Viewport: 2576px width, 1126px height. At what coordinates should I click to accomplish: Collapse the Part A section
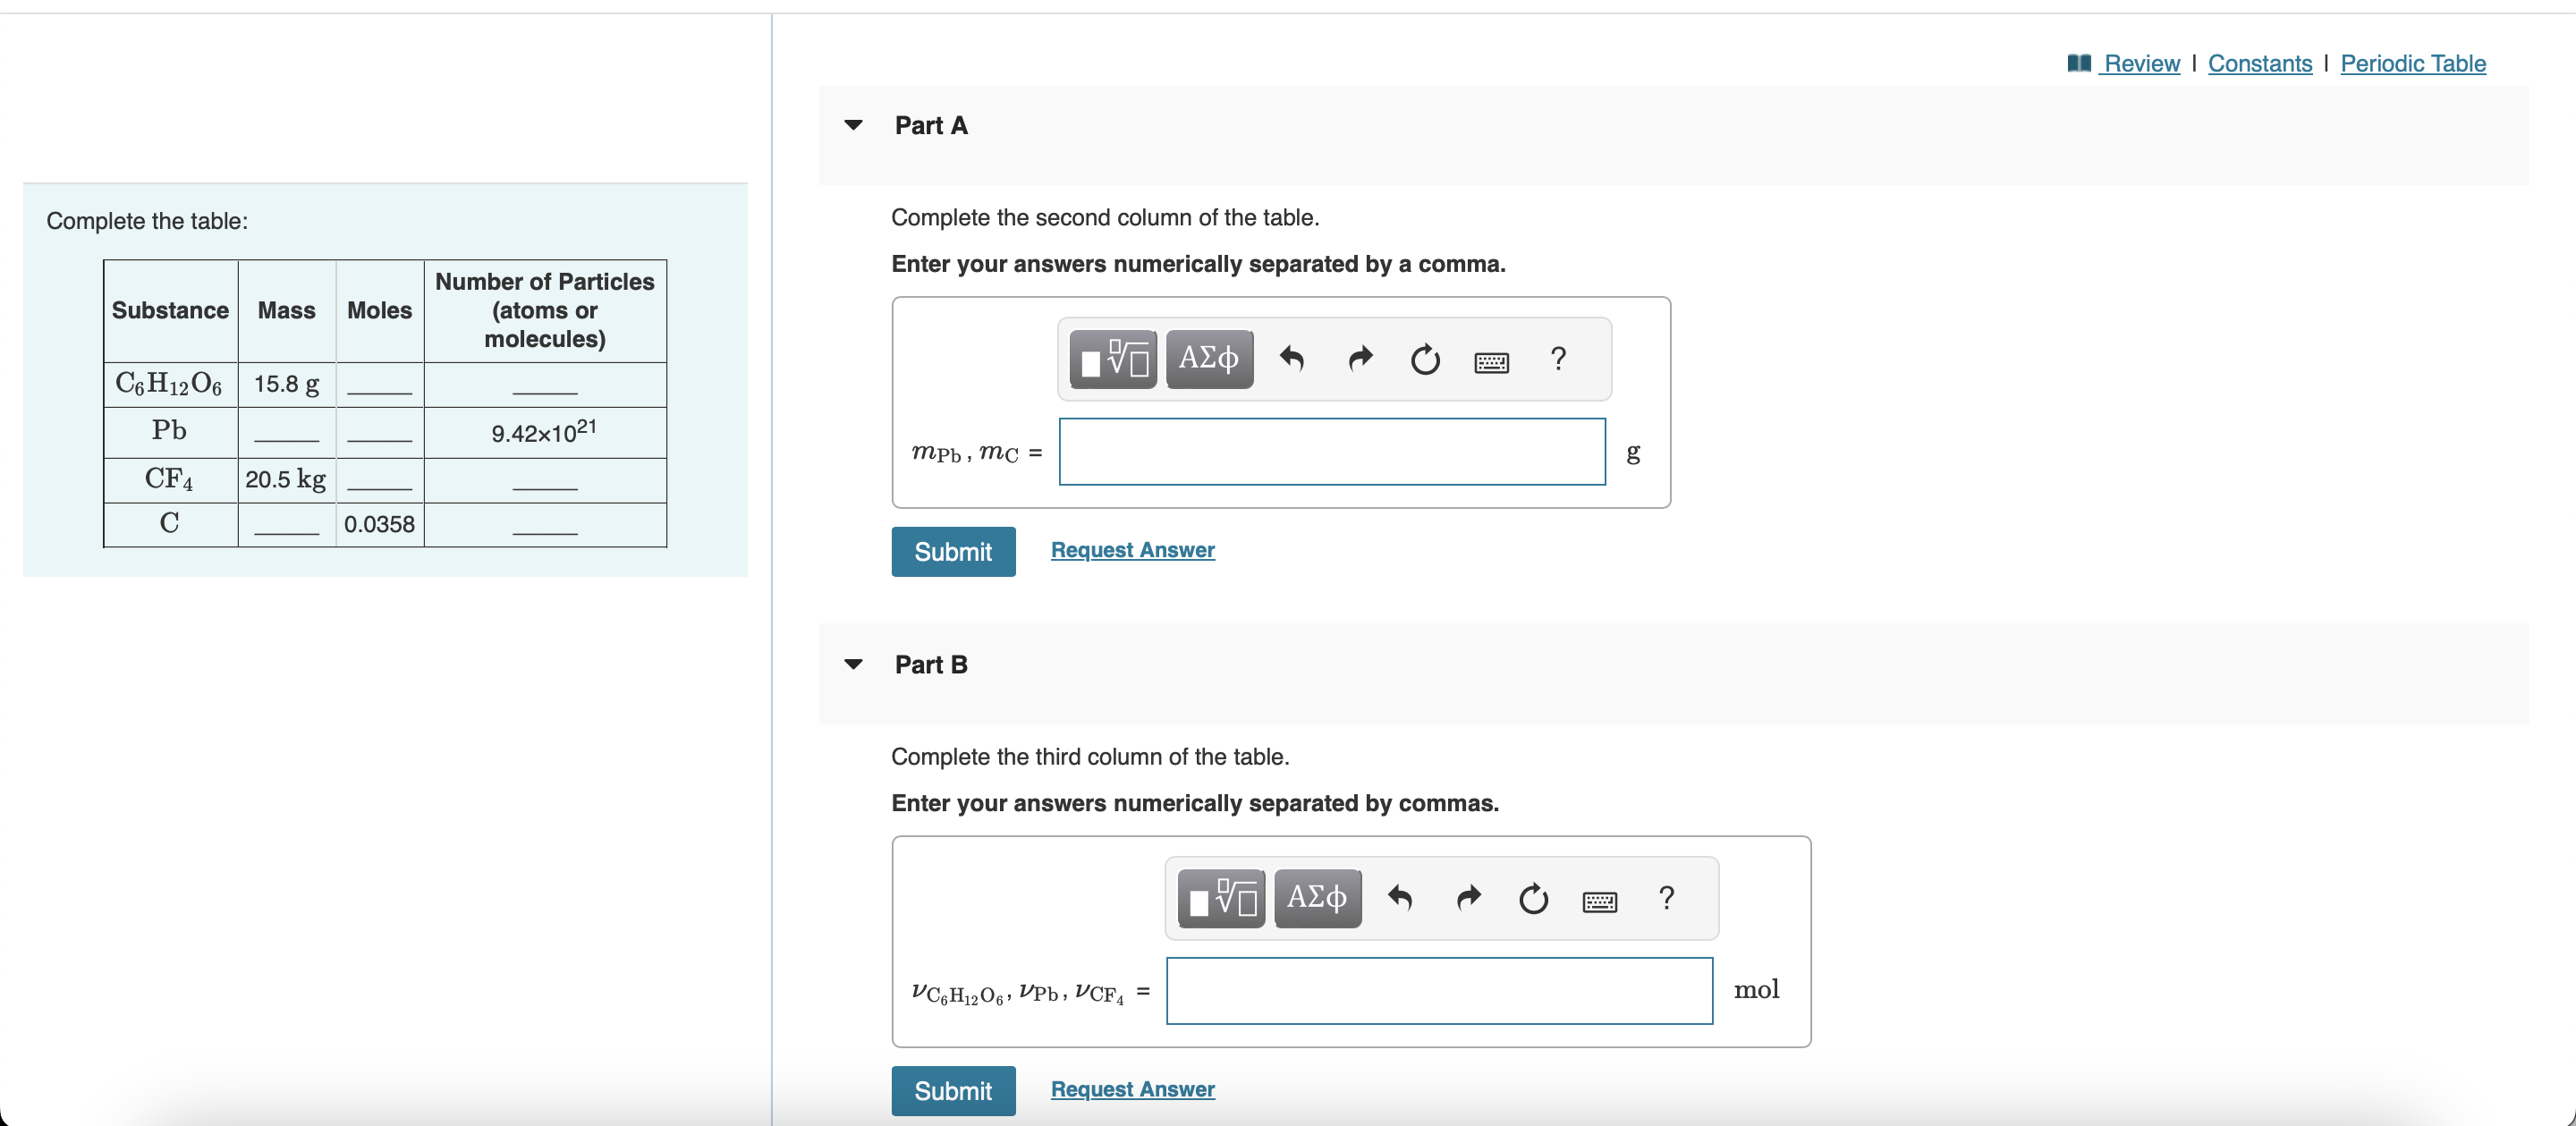tap(853, 126)
